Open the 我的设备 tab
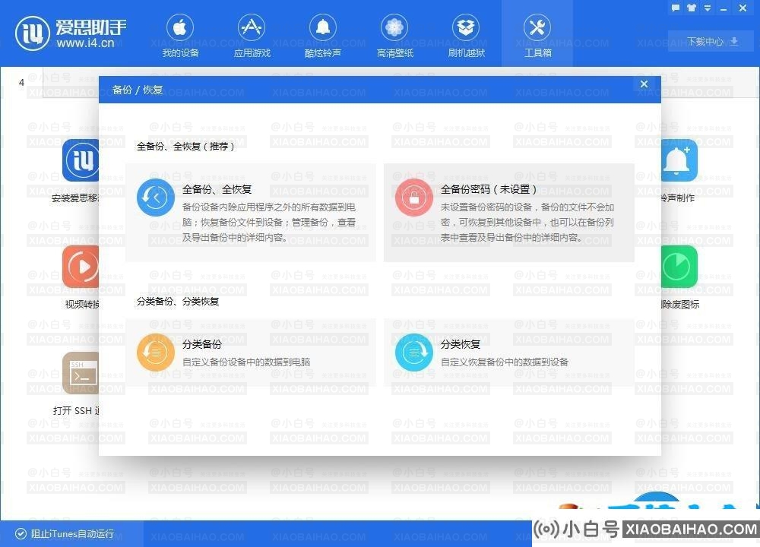The height and width of the screenshot is (547, 760). (x=180, y=36)
